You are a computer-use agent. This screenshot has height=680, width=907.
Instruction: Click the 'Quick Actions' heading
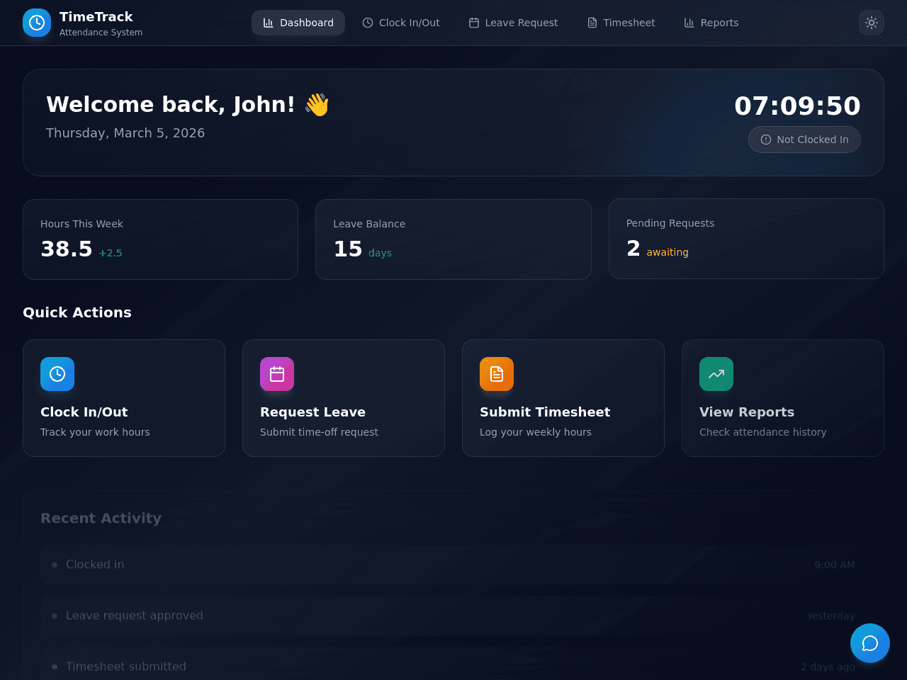(77, 312)
